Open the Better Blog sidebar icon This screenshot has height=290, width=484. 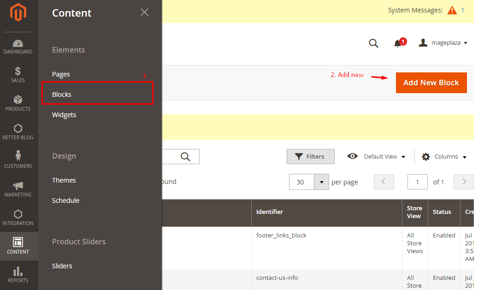(18, 132)
